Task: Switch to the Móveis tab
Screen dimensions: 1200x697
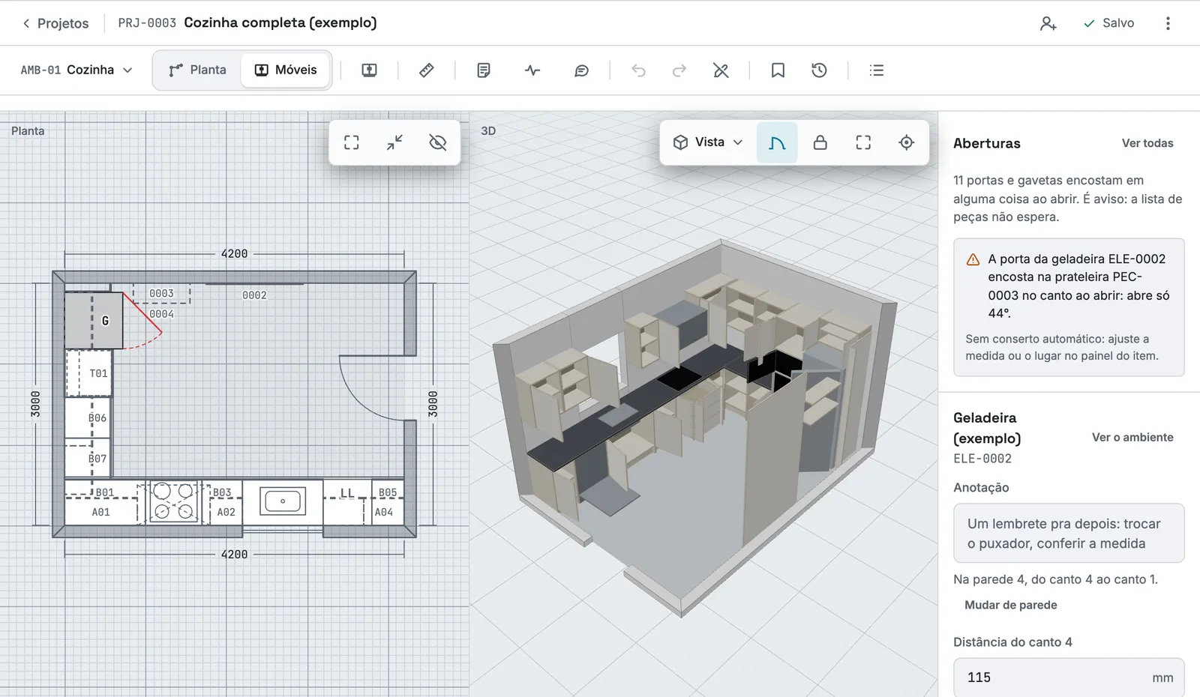Action: click(x=286, y=70)
